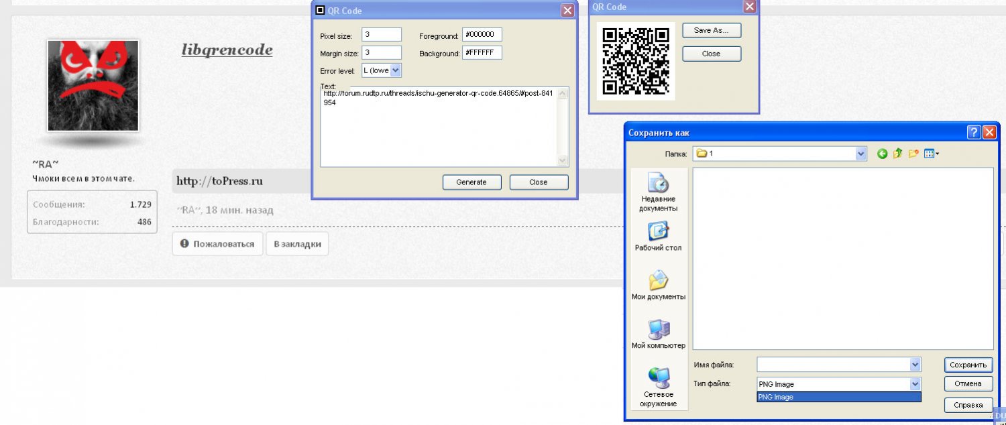
Task: Click the QR Code settings window title icon
Action: 320,10
